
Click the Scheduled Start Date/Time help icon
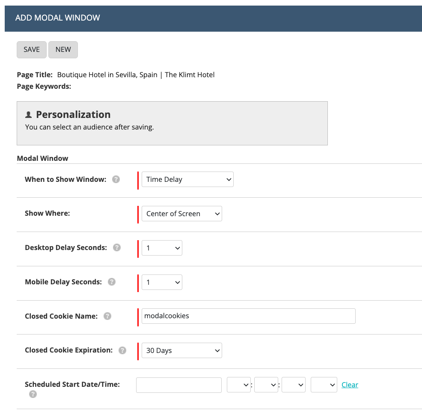click(x=33, y=394)
